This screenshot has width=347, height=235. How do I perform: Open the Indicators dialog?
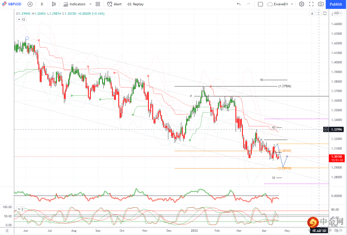pyautogui.click(x=75, y=4)
